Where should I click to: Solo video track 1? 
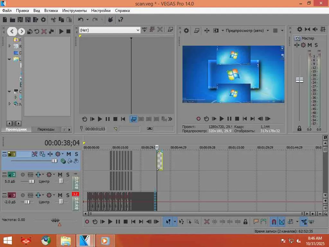pos(76,154)
